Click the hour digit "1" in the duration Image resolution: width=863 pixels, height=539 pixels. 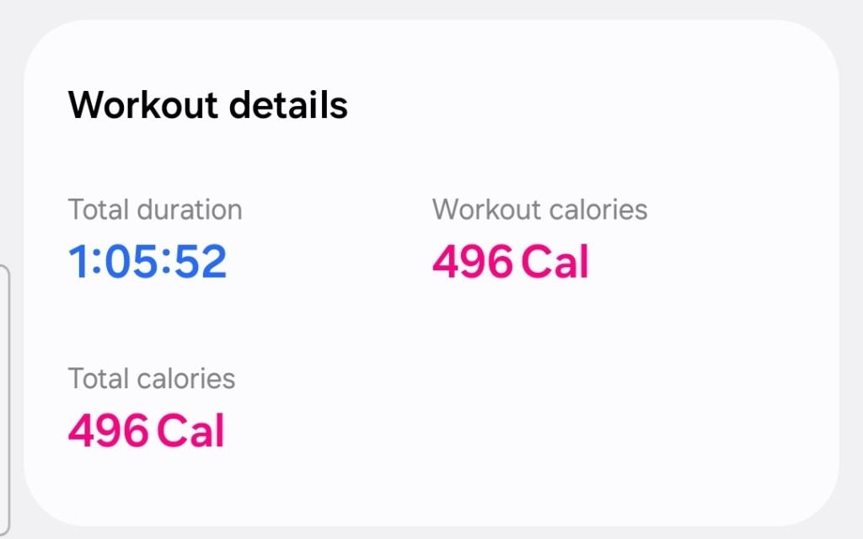tap(78, 262)
